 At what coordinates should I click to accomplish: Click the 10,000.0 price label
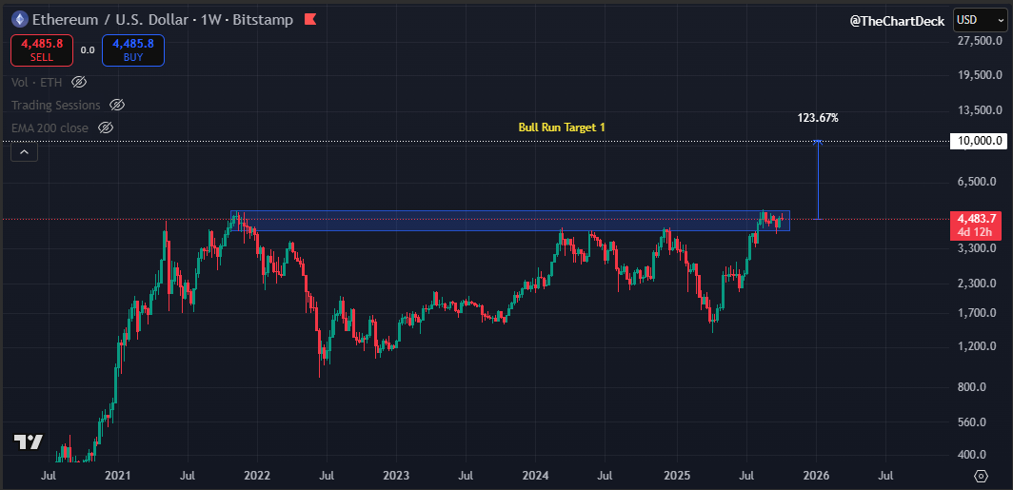coord(978,141)
